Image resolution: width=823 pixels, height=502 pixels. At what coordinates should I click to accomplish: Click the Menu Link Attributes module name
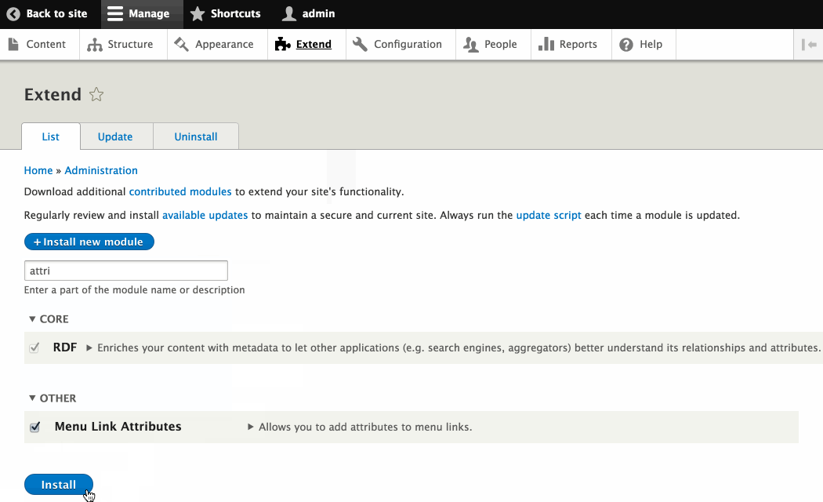coord(118,427)
